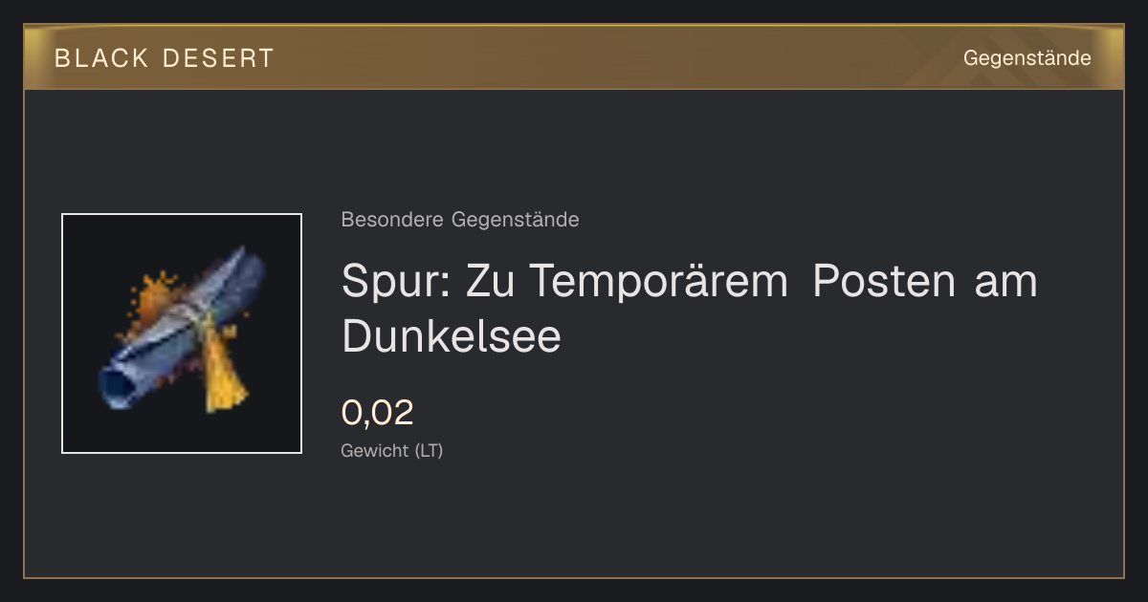This screenshot has width=1148, height=602.
Task: Open the Gegenstände header link
Action: (1027, 58)
